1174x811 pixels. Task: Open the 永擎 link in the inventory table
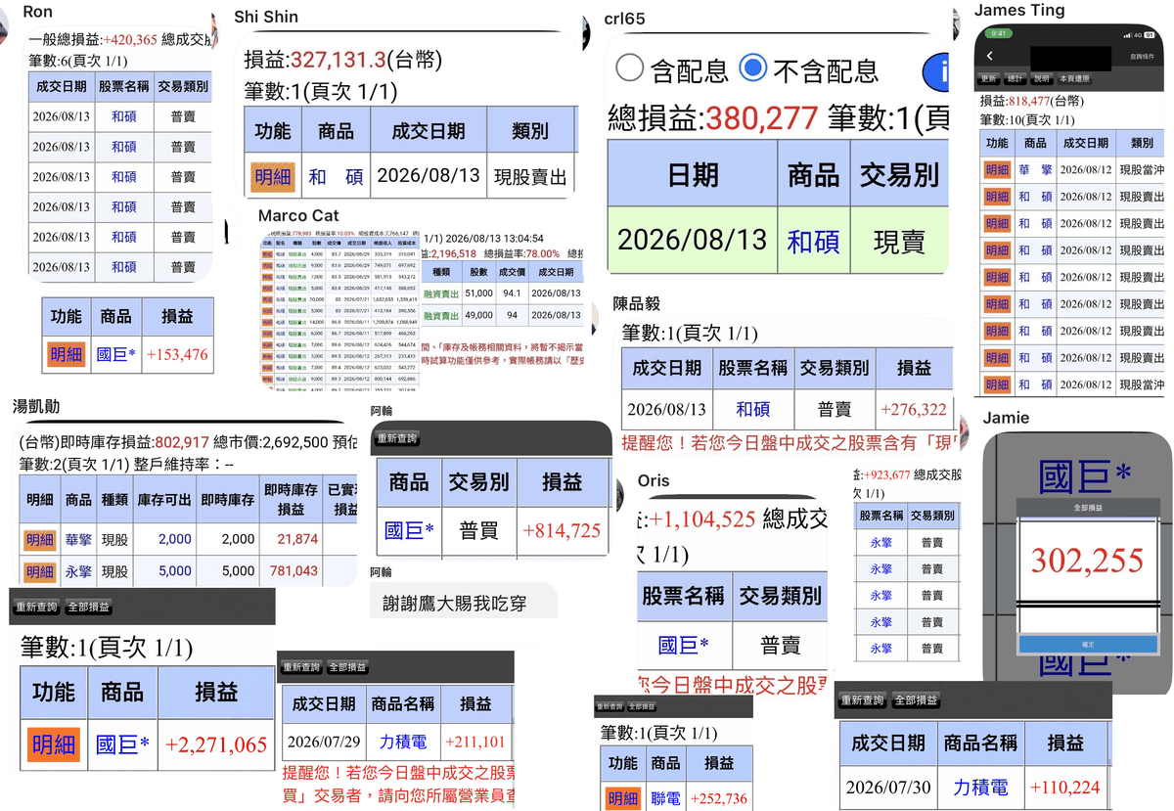pyautogui.click(x=78, y=571)
